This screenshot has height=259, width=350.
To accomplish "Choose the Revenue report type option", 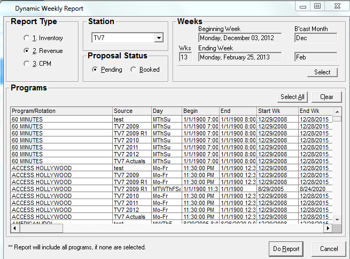I will [27, 51].
